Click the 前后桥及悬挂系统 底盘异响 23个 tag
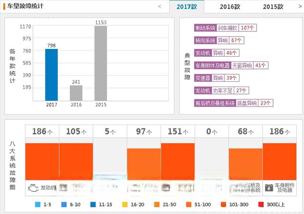The image size is (304, 214). pyautogui.click(x=234, y=103)
